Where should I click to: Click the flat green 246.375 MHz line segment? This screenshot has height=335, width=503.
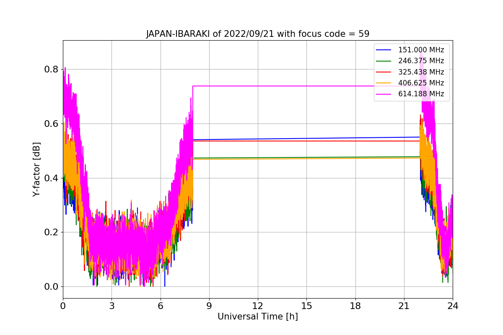pyautogui.click(x=306, y=157)
